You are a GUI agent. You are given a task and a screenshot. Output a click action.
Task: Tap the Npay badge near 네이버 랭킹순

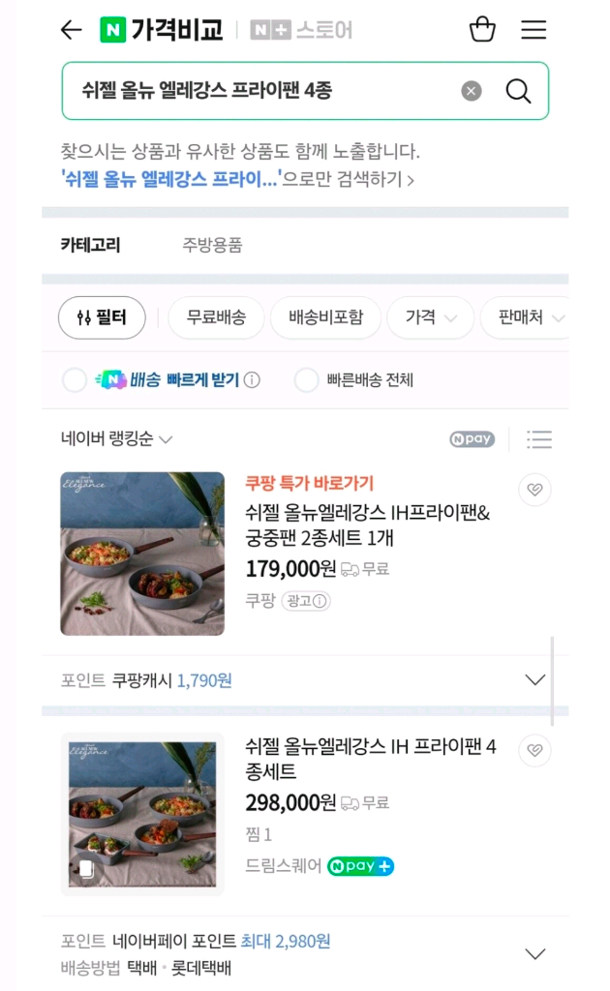tap(471, 438)
